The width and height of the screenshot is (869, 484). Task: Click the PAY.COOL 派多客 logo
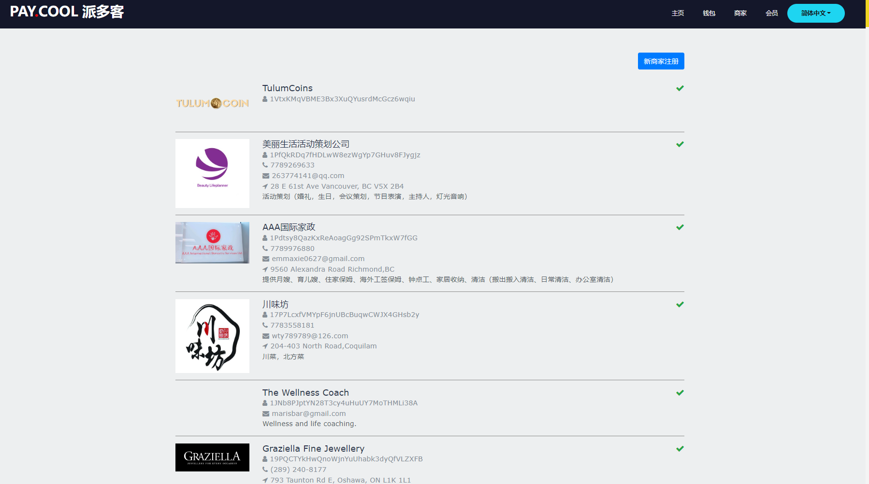pyautogui.click(x=67, y=12)
